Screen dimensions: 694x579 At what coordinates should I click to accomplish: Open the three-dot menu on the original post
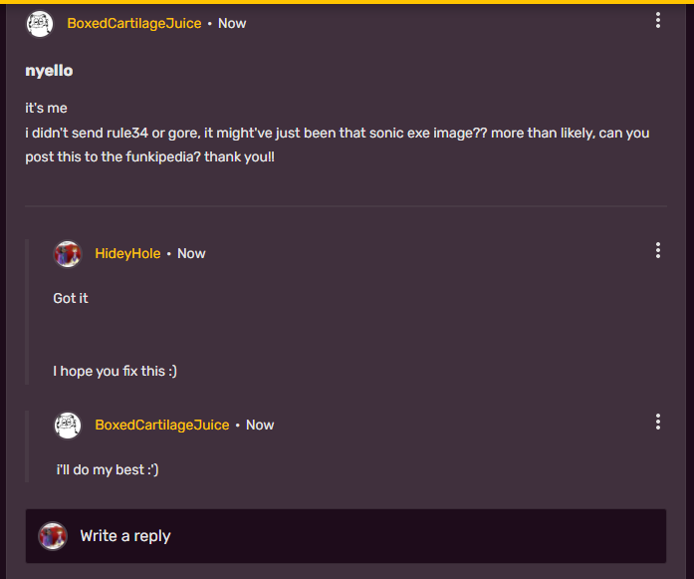tap(658, 21)
